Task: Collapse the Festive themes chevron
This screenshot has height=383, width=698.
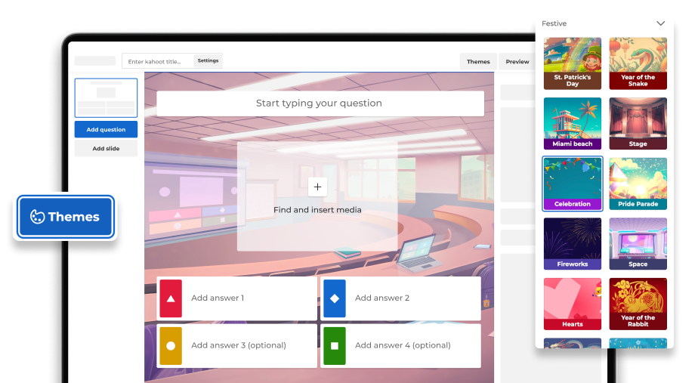Action: pos(660,23)
